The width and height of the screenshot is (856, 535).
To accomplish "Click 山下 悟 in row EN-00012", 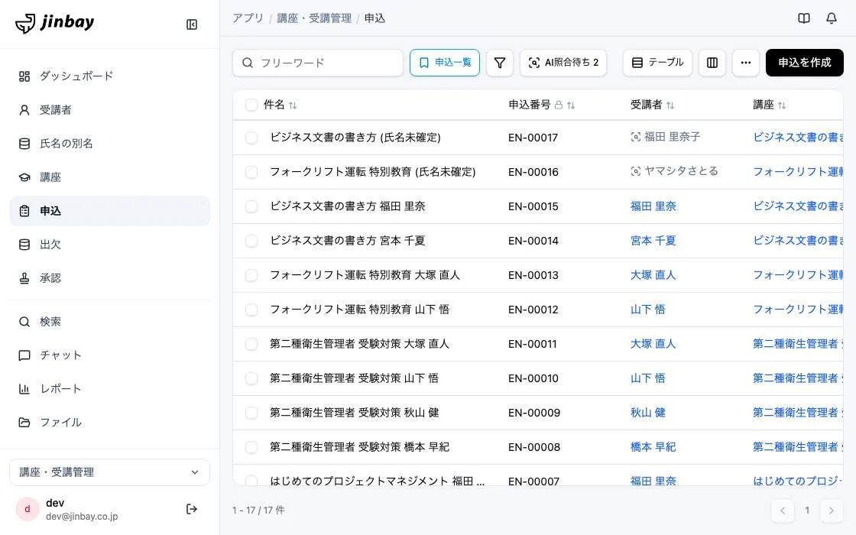I will coord(648,310).
